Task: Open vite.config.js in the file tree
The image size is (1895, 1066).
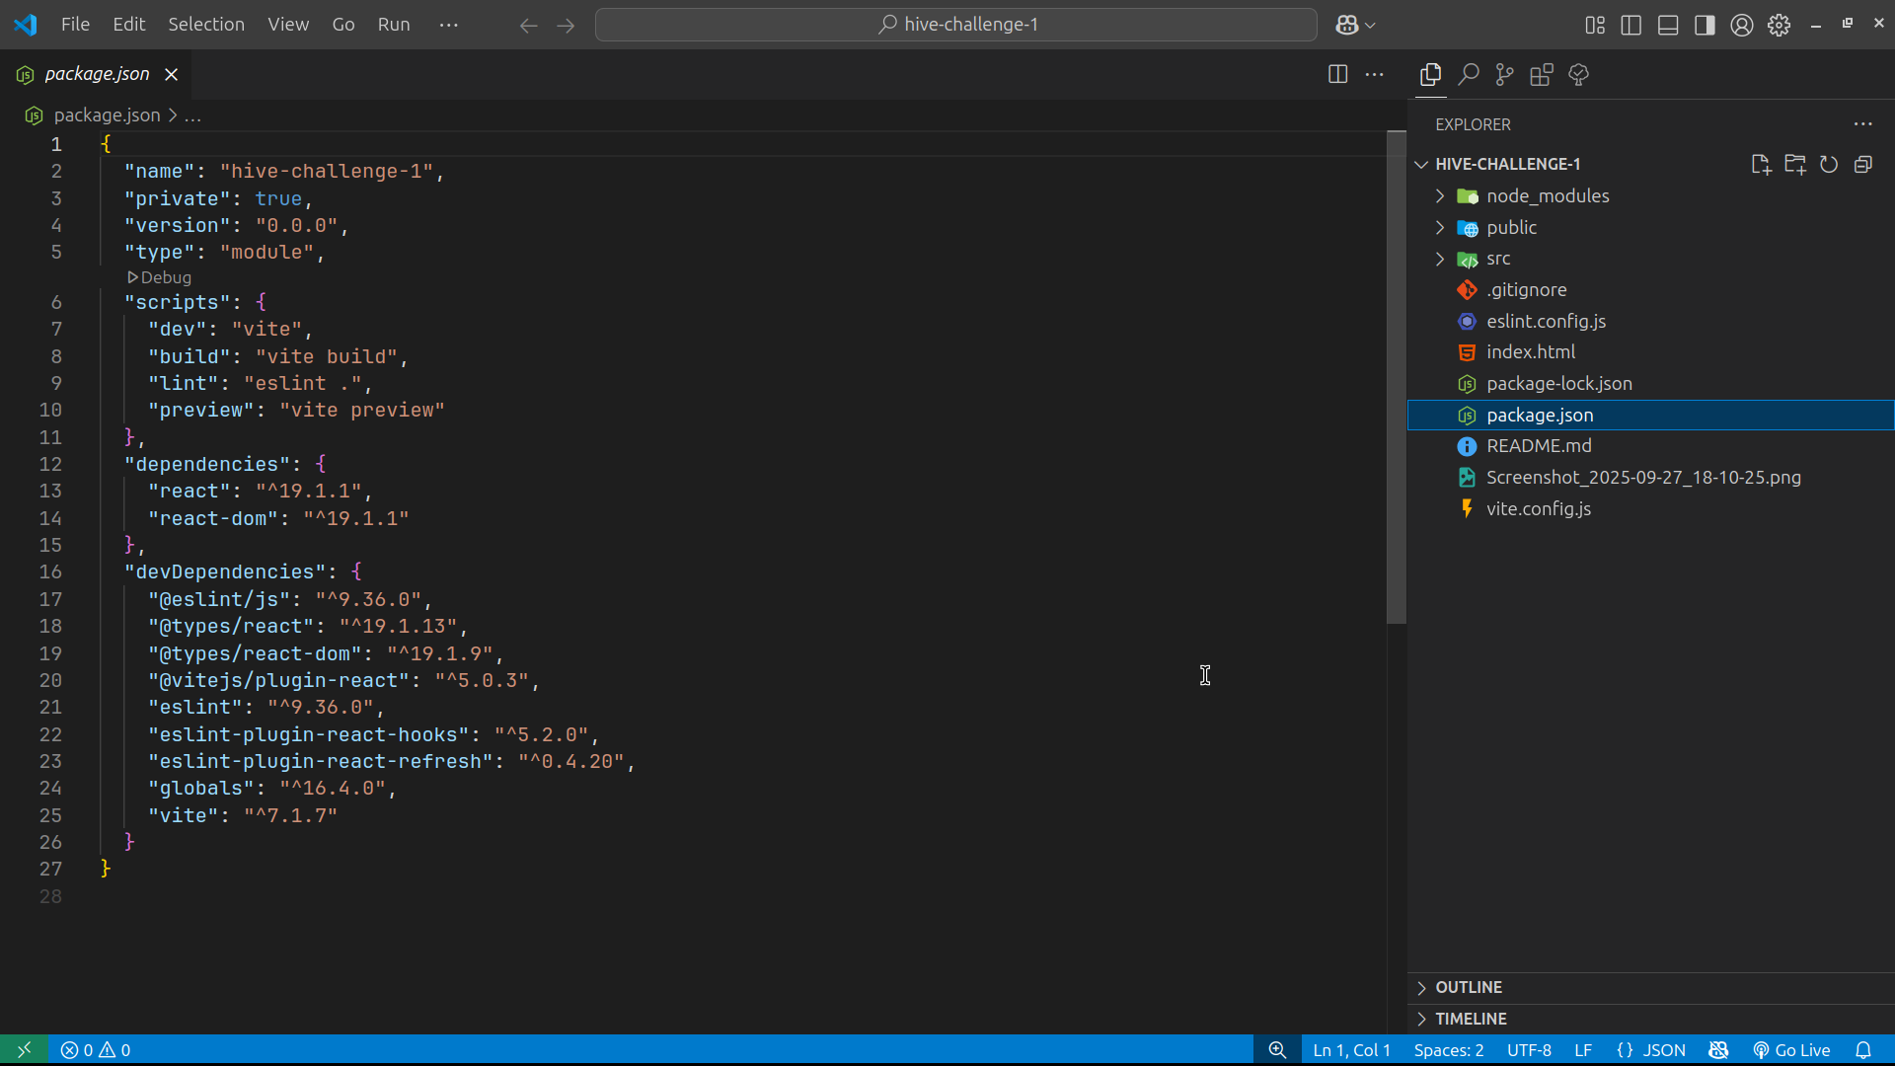Action: (1538, 508)
